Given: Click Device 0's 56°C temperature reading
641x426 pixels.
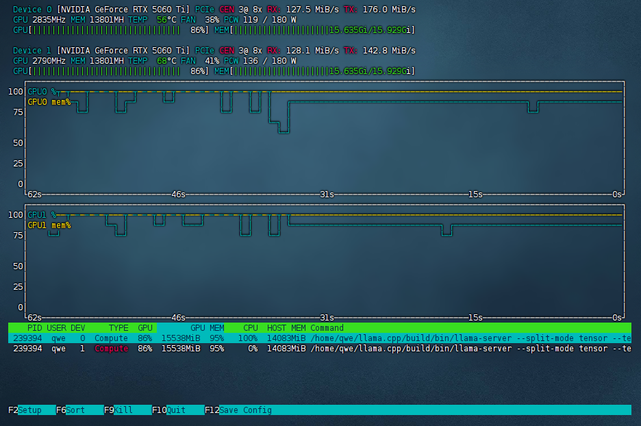Looking at the screenshot, I should point(166,20).
